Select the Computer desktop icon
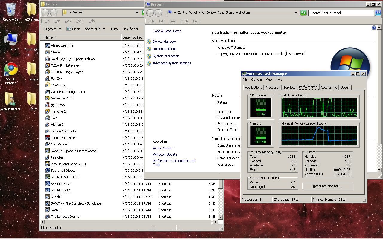Screen dimensions: 383x239 tap(11, 40)
